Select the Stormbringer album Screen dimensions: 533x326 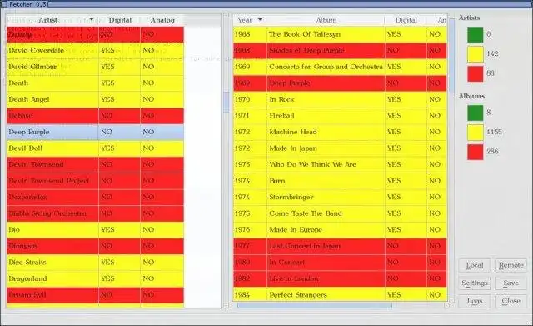pyautogui.click(x=341, y=197)
